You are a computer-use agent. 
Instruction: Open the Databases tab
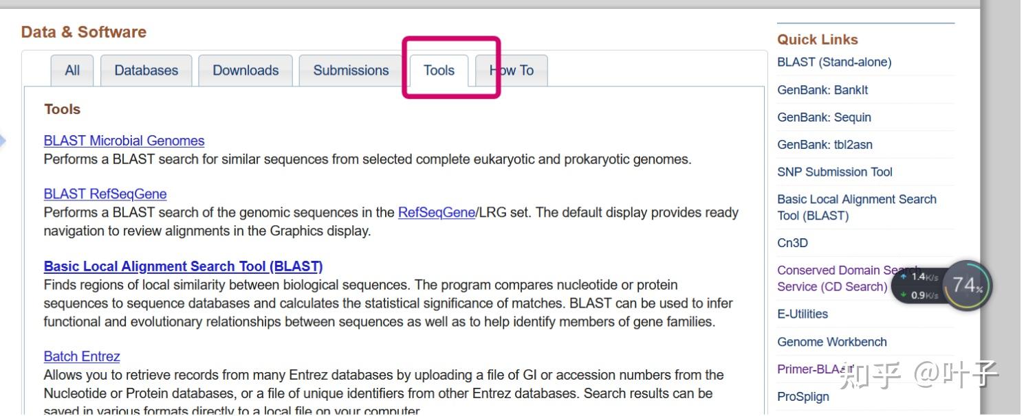pos(146,71)
